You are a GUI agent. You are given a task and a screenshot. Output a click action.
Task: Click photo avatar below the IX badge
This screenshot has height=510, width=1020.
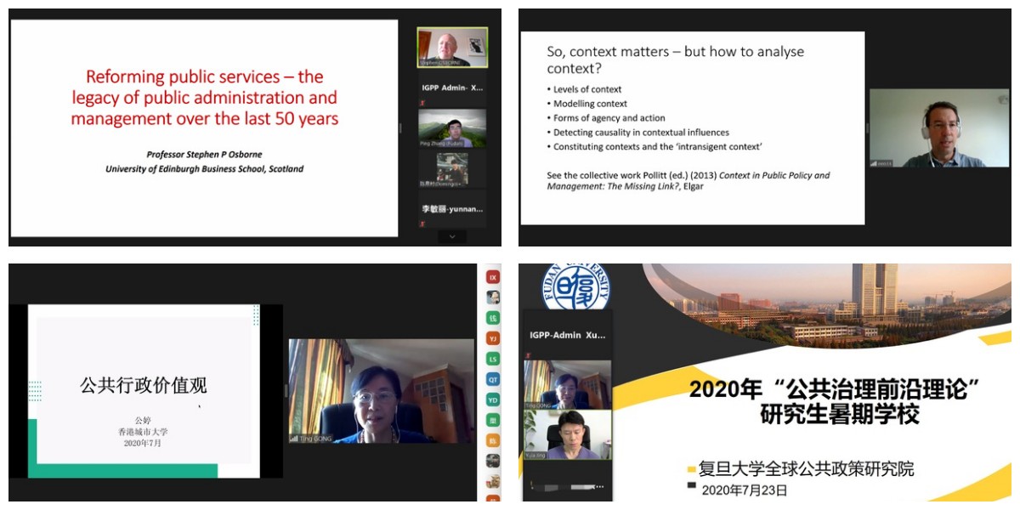click(x=492, y=297)
